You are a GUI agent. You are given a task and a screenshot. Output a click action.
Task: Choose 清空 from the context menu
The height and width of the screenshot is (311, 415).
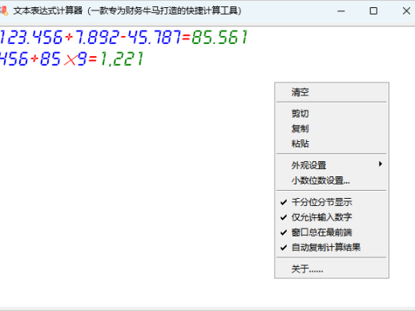[332, 92]
